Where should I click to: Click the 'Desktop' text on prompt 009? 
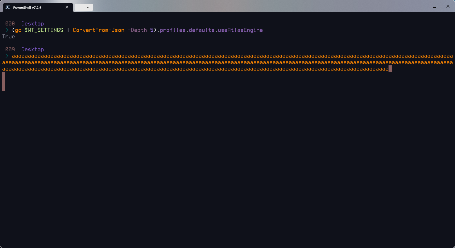click(x=32, y=50)
